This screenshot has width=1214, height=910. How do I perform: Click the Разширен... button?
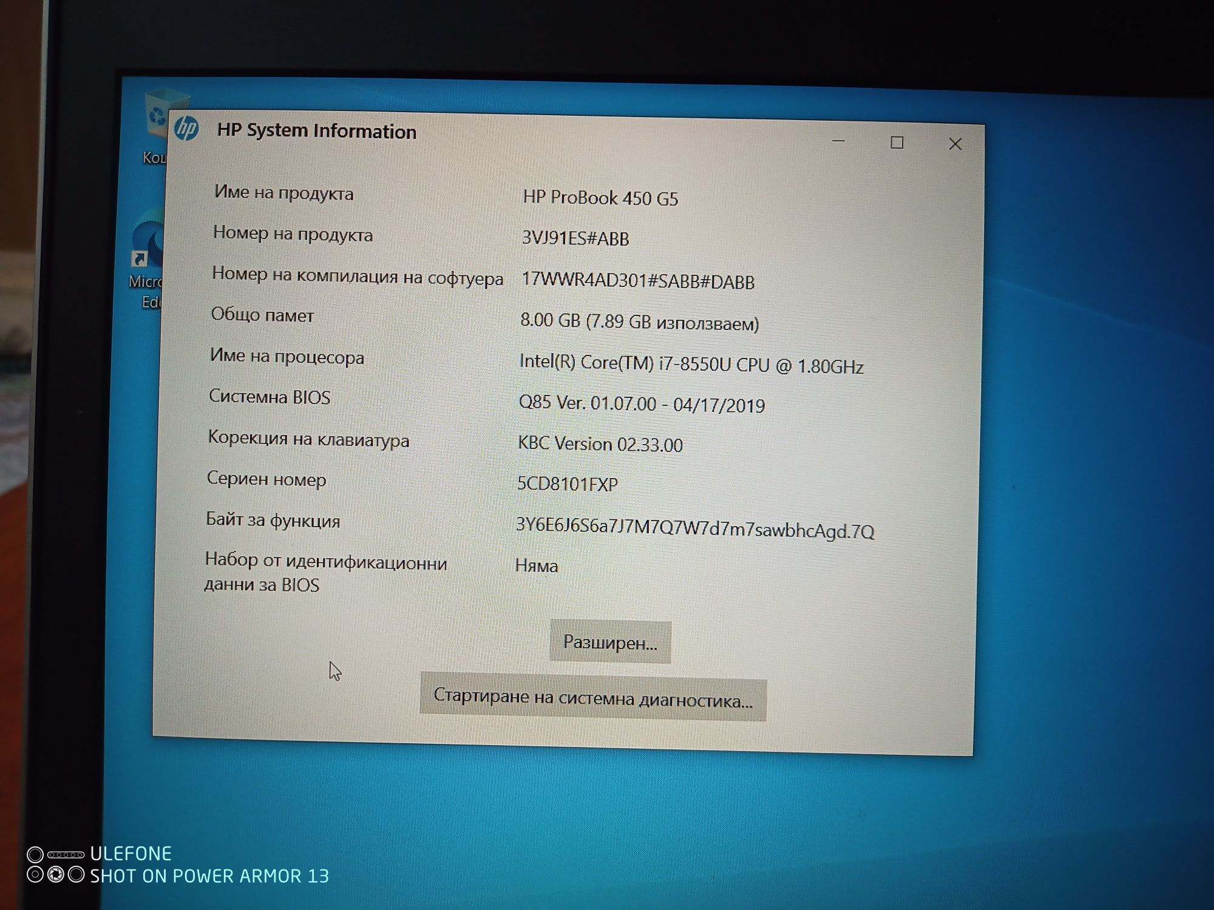pos(610,642)
